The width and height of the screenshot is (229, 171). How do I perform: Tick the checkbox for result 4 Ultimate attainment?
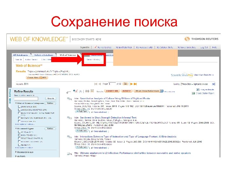tap(68, 154)
